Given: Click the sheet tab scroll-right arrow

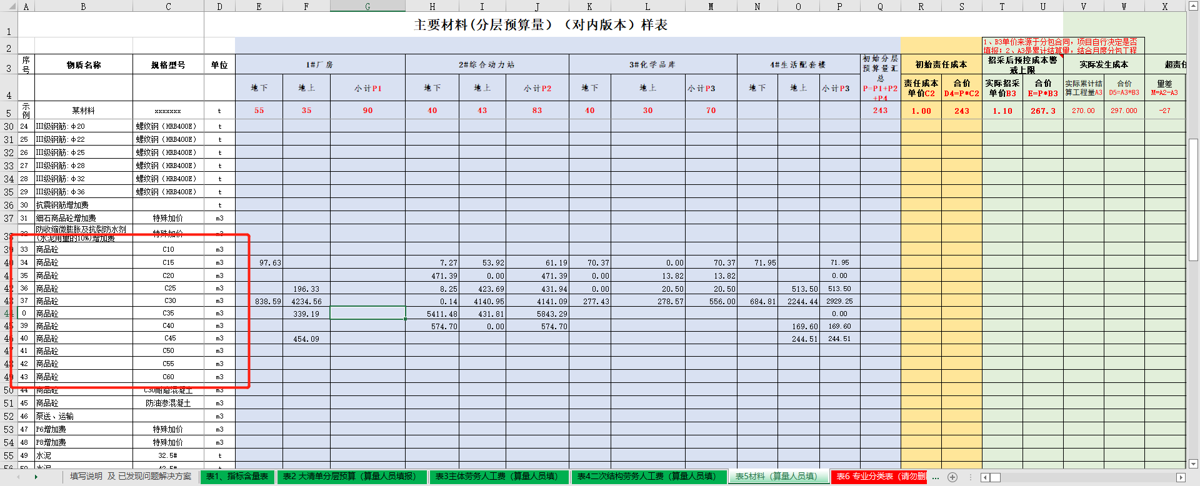Looking at the screenshot, I should coord(36,477).
